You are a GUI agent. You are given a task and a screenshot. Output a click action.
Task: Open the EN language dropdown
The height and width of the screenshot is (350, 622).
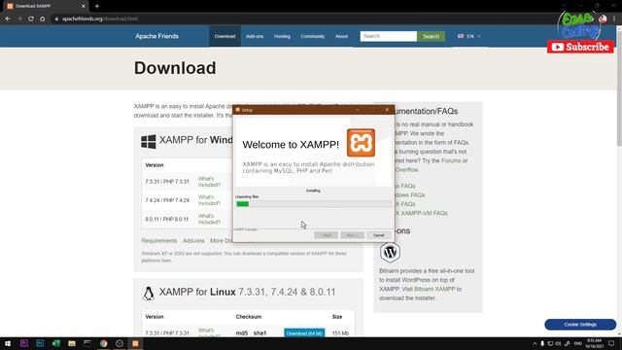tap(468, 36)
